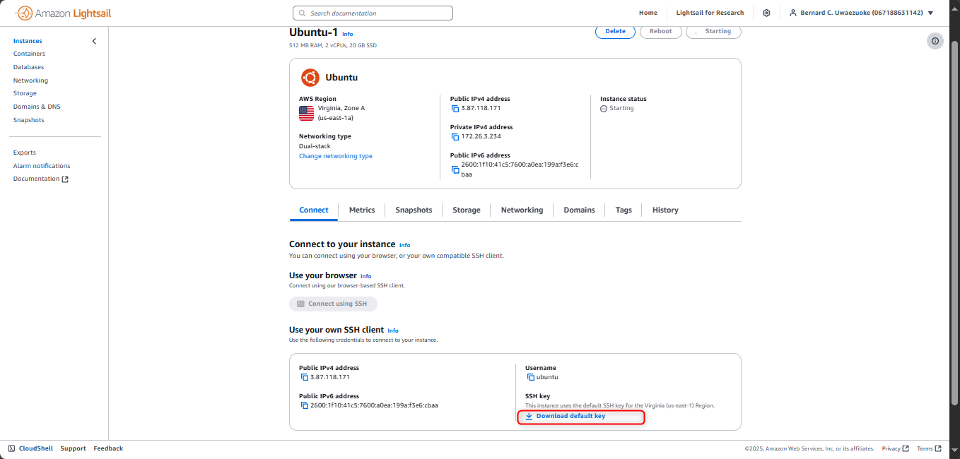Open Info link beside Connect to your instance
The width and height of the screenshot is (960, 459).
pos(404,245)
